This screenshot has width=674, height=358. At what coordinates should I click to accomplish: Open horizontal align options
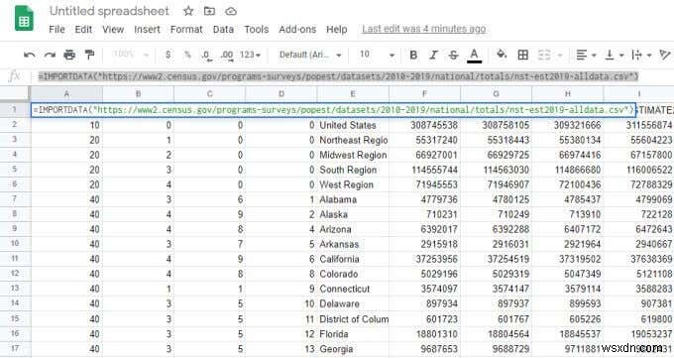click(x=586, y=56)
